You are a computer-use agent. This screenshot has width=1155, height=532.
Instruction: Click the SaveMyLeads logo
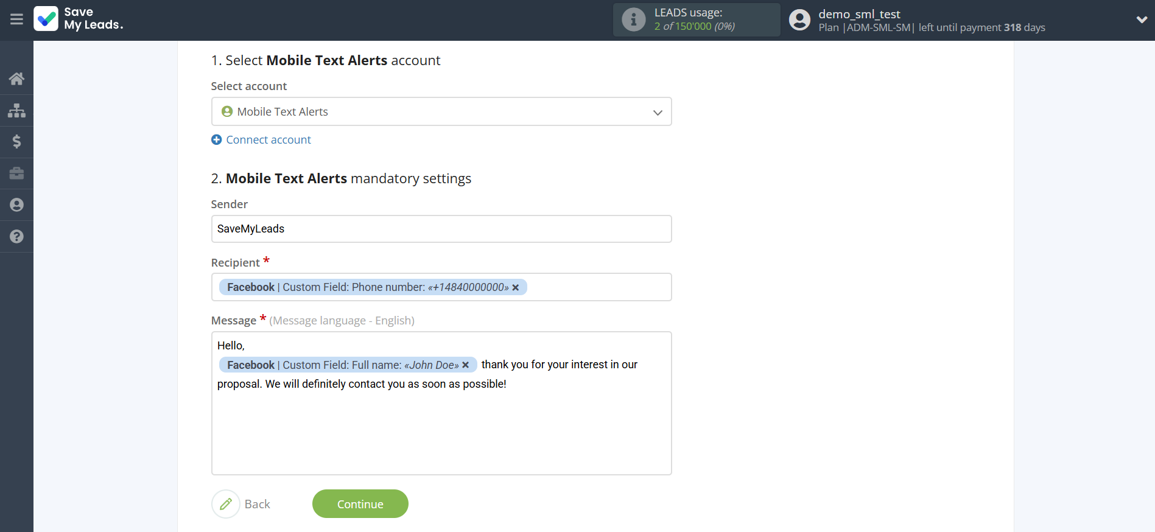[x=79, y=19]
